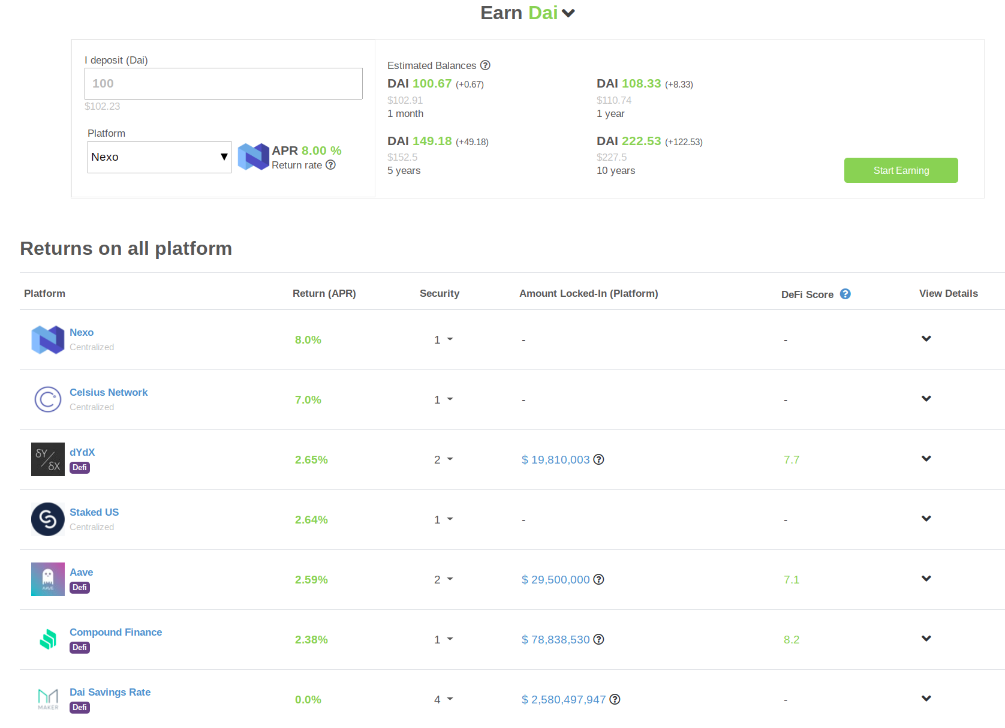Click the Aave locked amount $ 29,500,000
Screen dimensions: 1005x728
(556, 580)
